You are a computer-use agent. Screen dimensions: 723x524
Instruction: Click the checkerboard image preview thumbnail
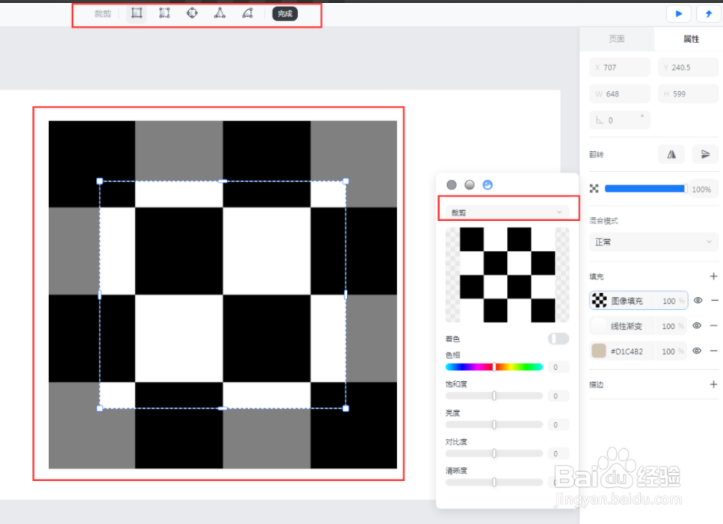point(507,275)
